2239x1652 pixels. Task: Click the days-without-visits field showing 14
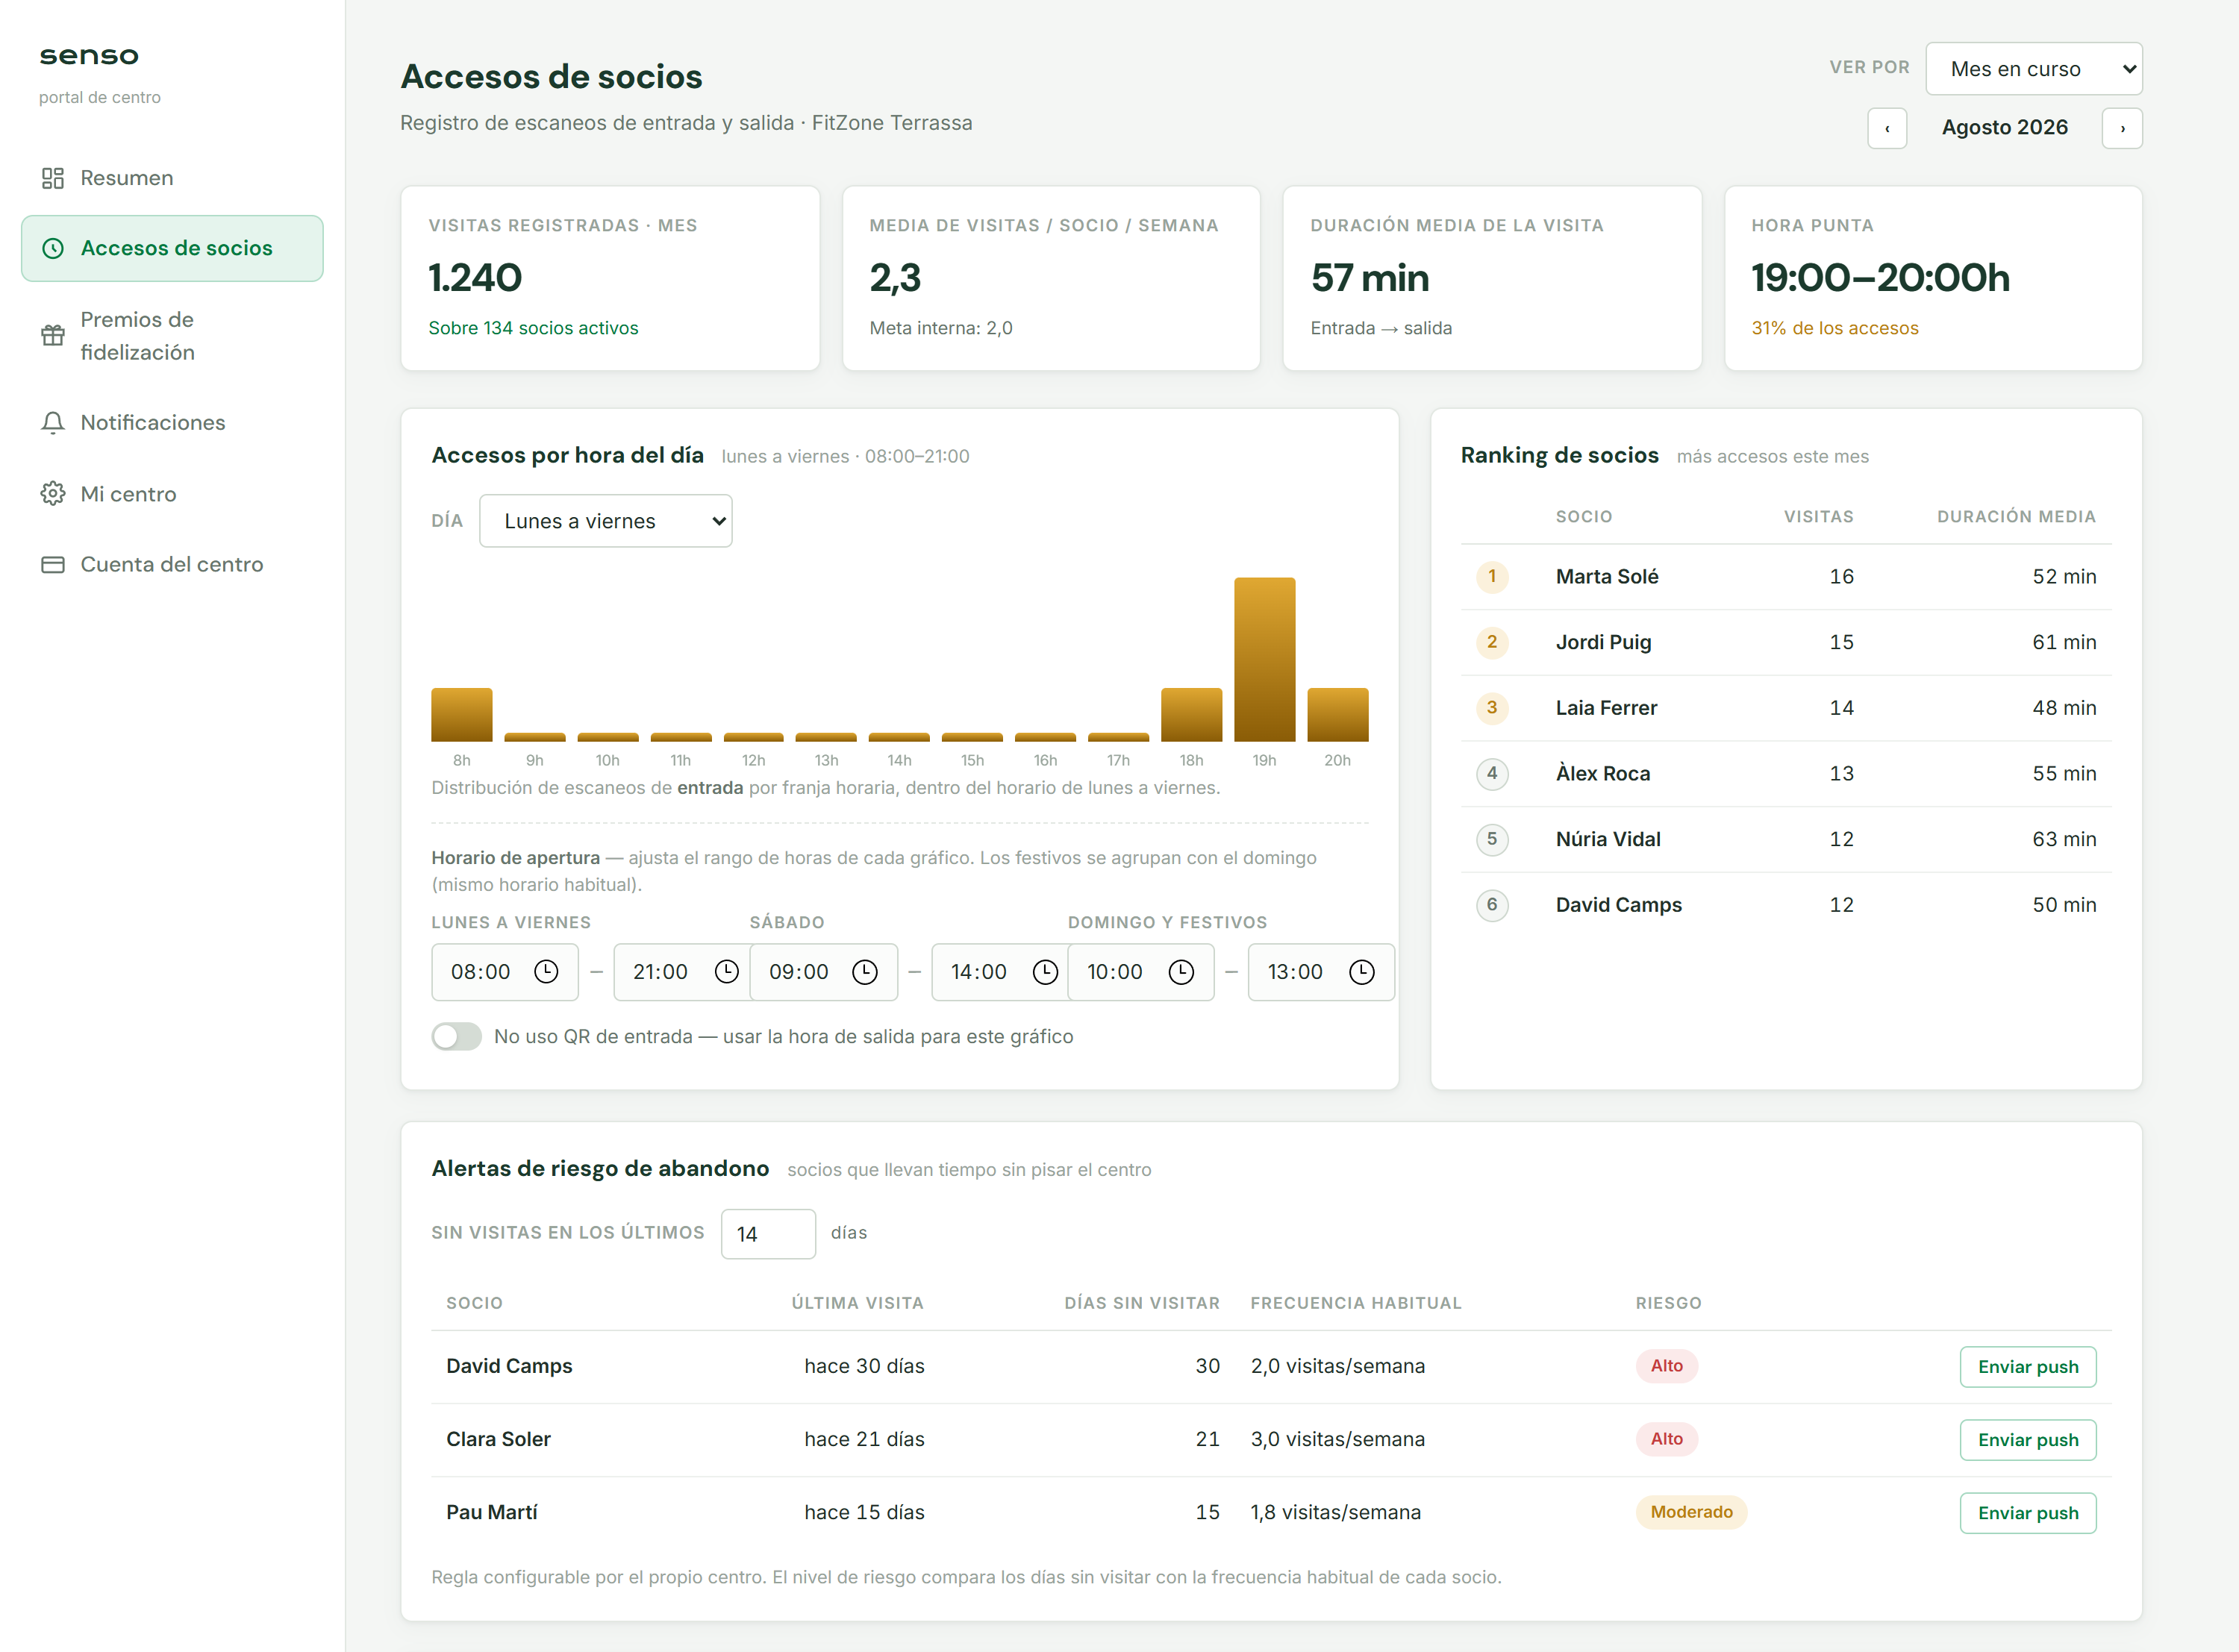click(768, 1234)
